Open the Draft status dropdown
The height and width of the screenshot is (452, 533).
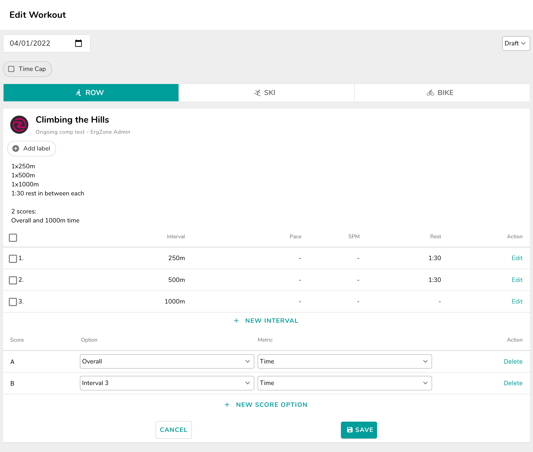(x=516, y=43)
